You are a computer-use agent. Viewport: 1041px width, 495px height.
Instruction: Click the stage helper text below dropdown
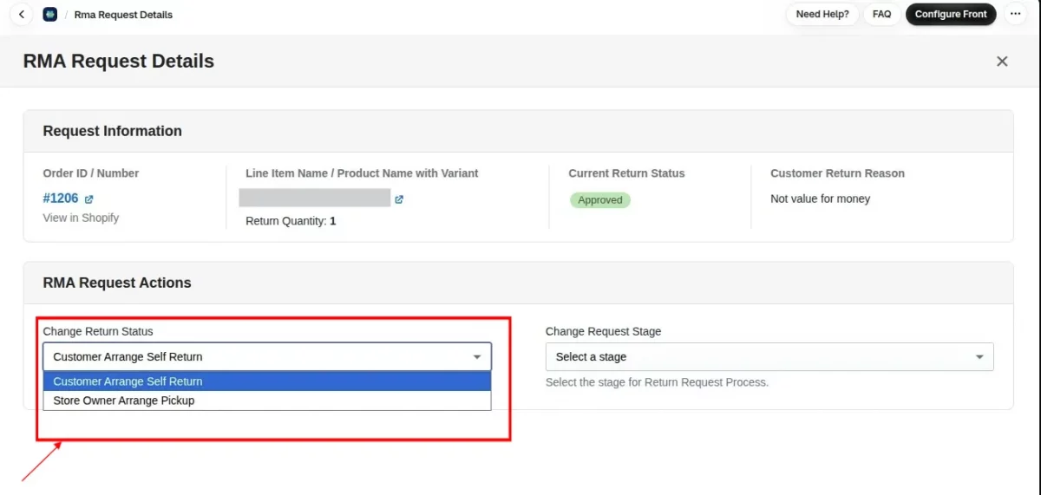tap(657, 382)
